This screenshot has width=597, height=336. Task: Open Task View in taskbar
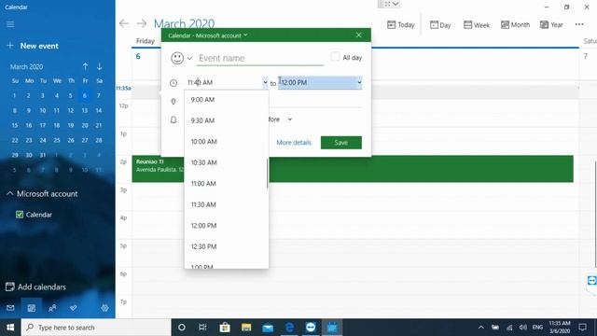[202, 328]
